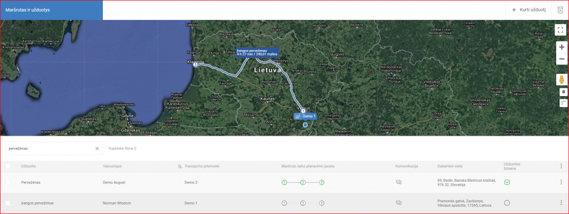Tick the select-all checkbox in table header
The image size is (569, 214).
coord(8,166)
